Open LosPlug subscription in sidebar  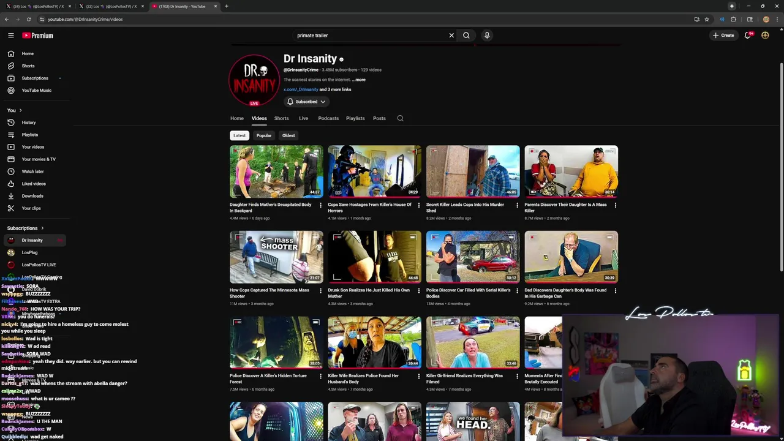(34, 252)
